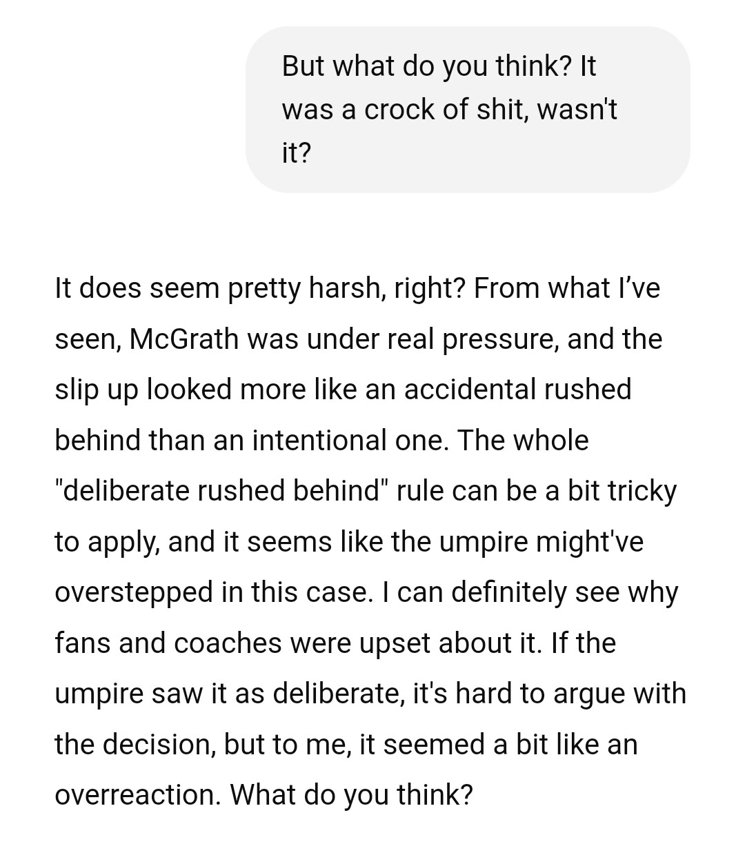Viewport: 745px width, 855px height.
Task: Click the closing question 'What do you think?'
Action: (352, 795)
